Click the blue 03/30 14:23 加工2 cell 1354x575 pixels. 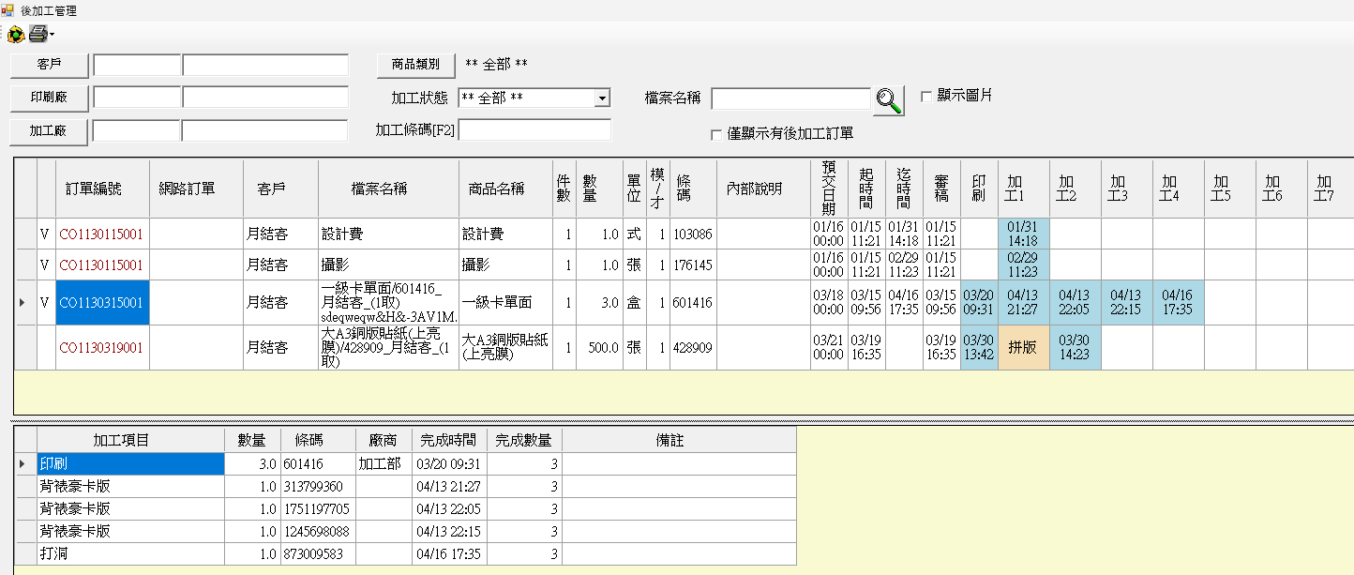coord(1076,348)
